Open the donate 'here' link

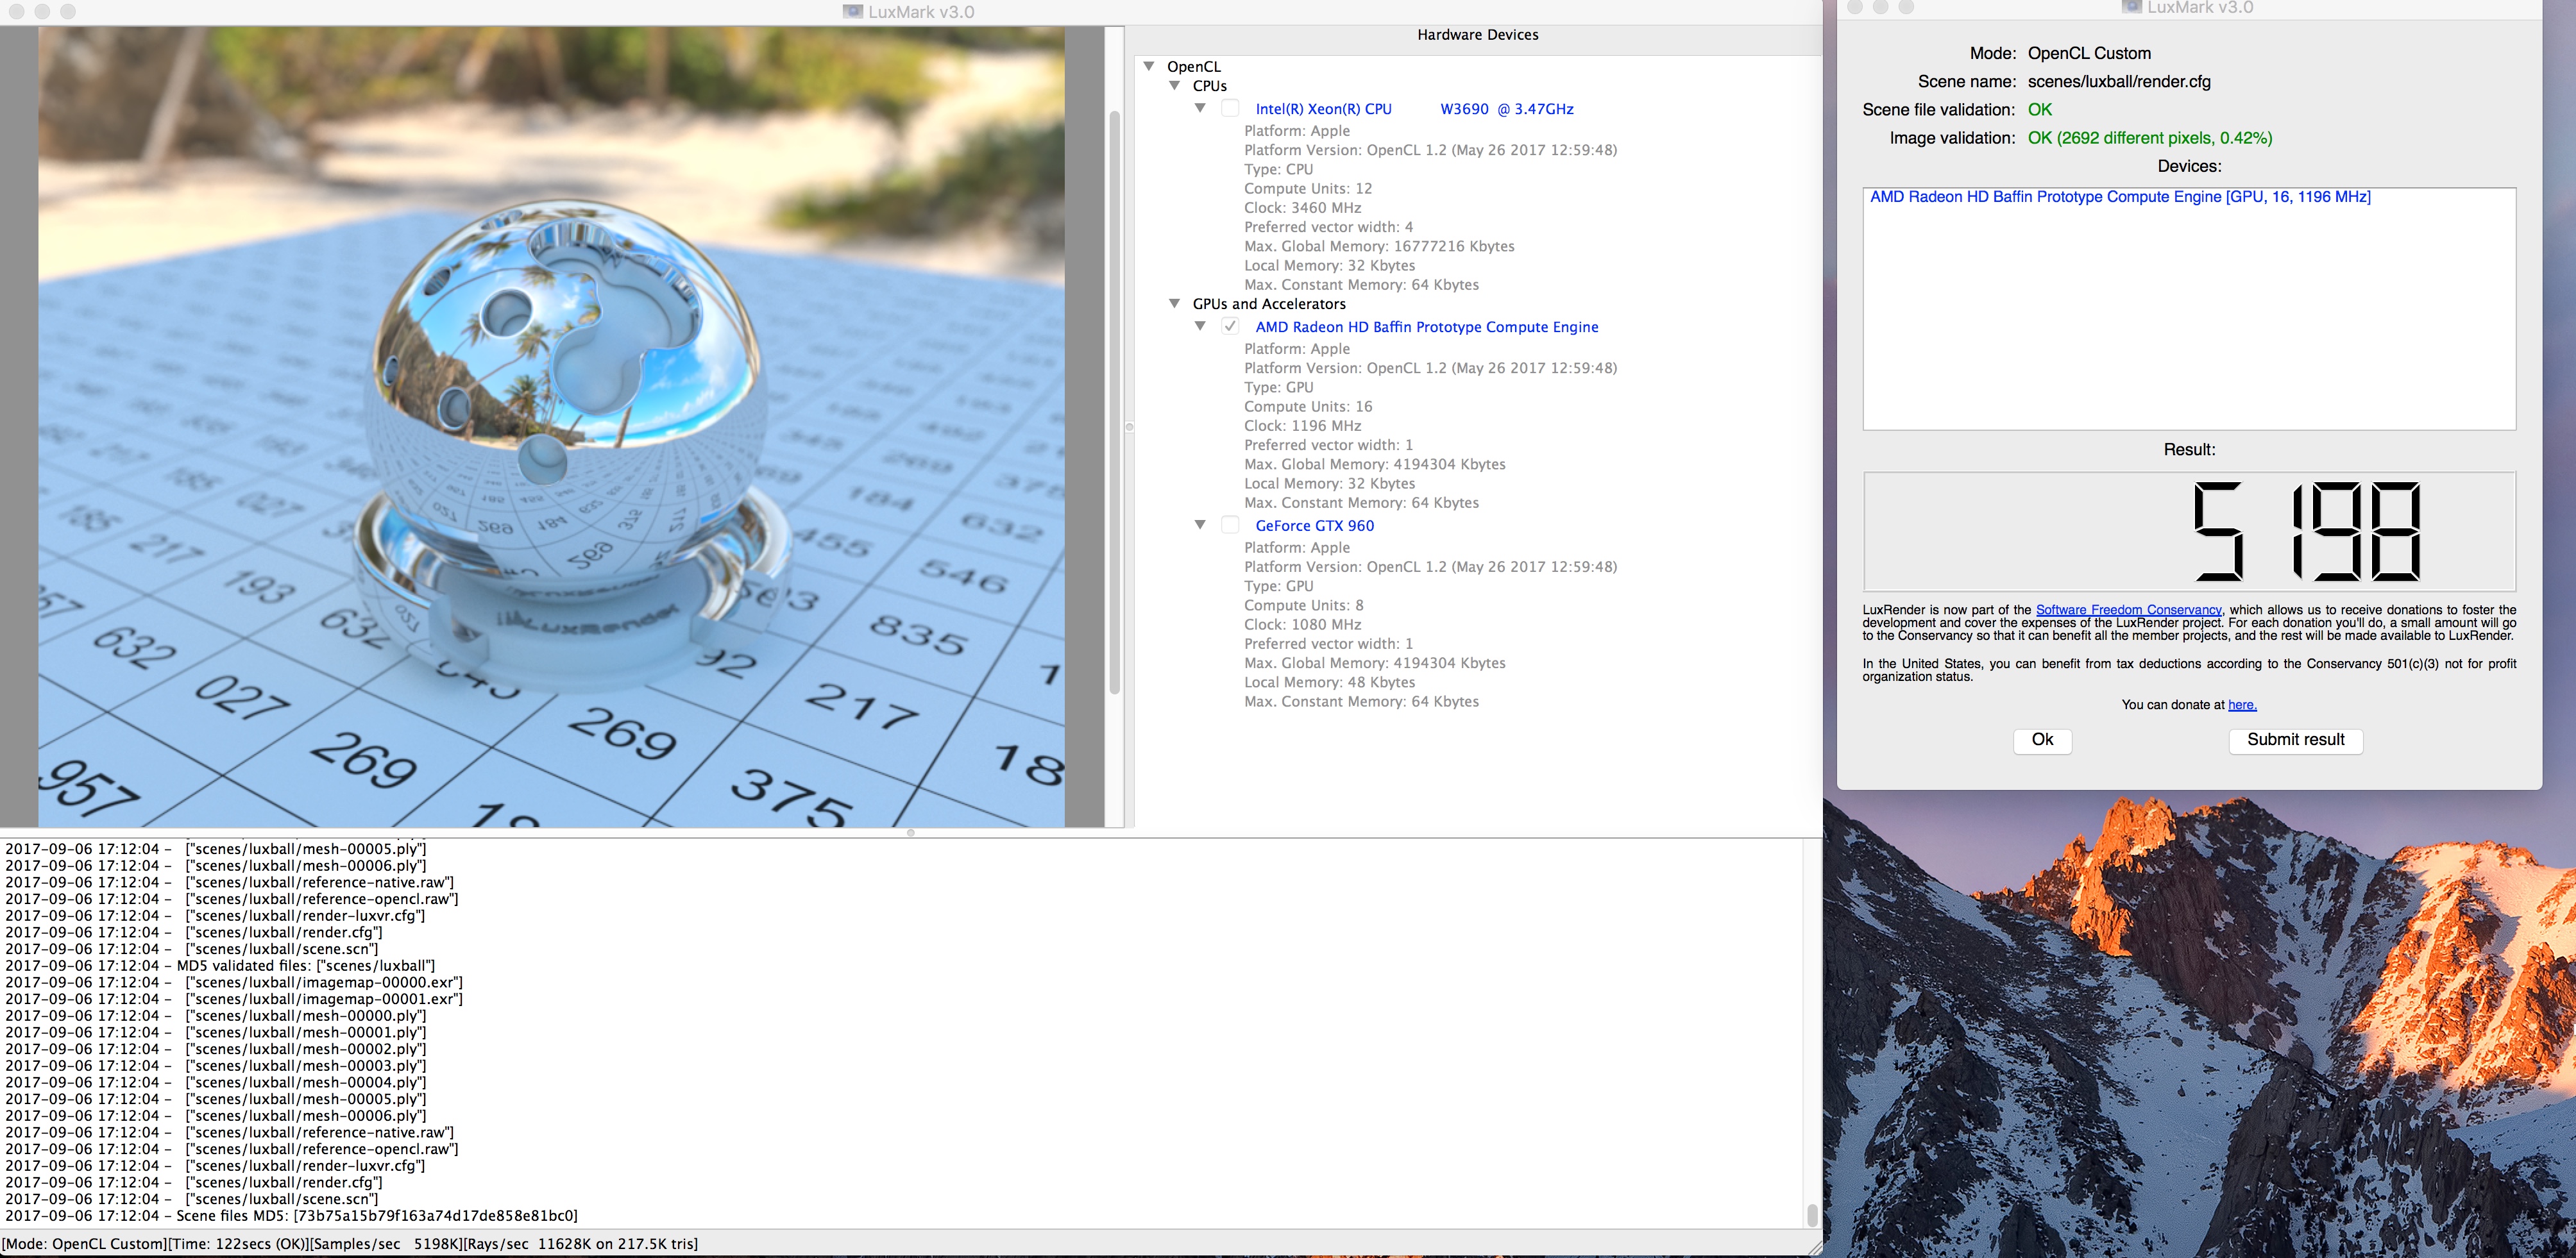pyautogui.click(x=2242, y=705)
